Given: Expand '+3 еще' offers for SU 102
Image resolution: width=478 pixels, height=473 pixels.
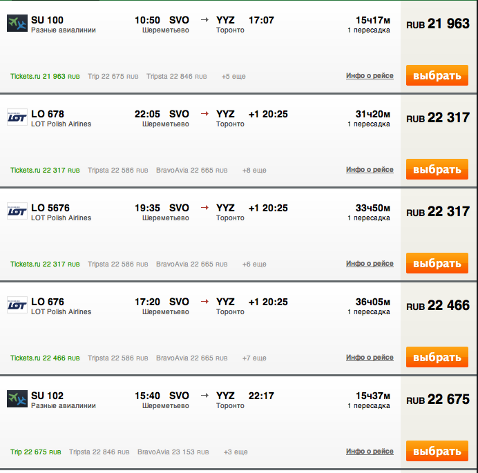Looking at the screenshot, I should [236, 452].
